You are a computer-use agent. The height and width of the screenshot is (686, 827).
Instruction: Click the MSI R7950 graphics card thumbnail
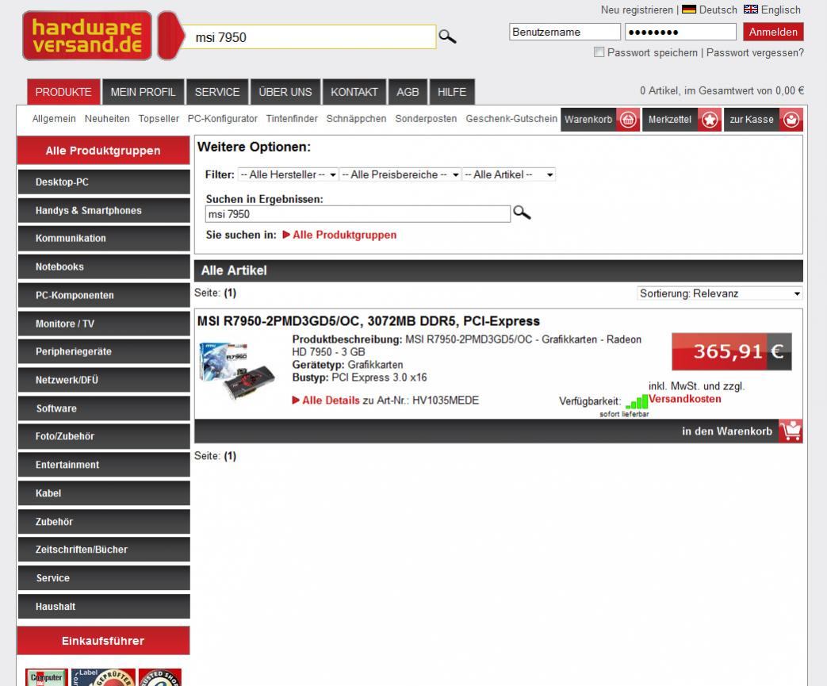click(237, 371)
